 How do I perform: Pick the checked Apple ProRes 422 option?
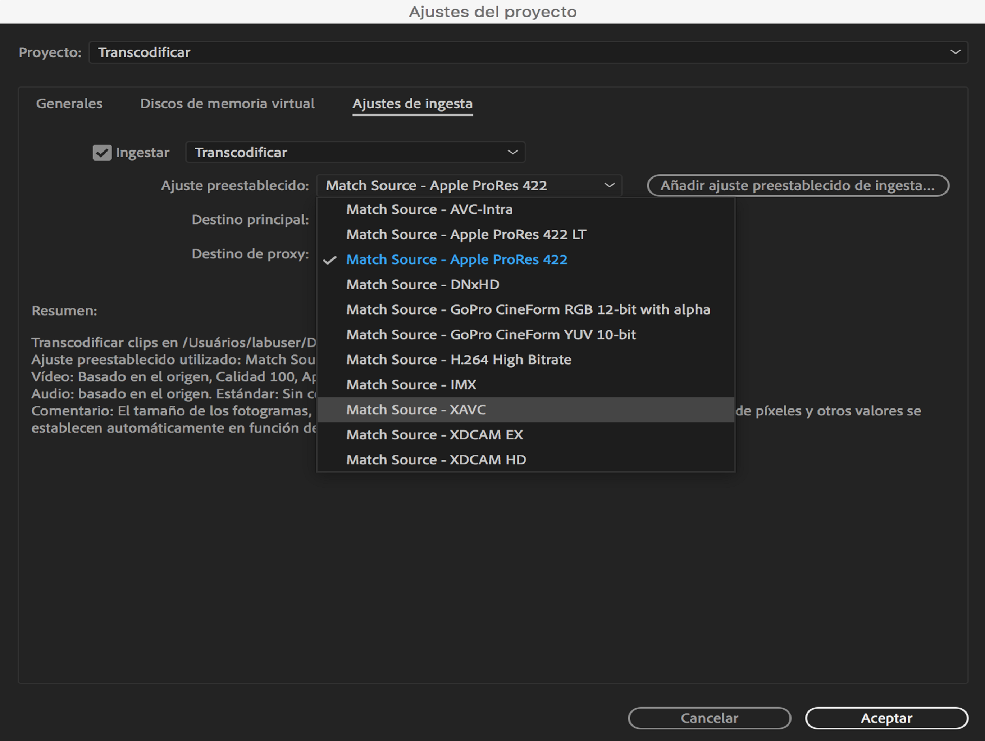[456, 259]
